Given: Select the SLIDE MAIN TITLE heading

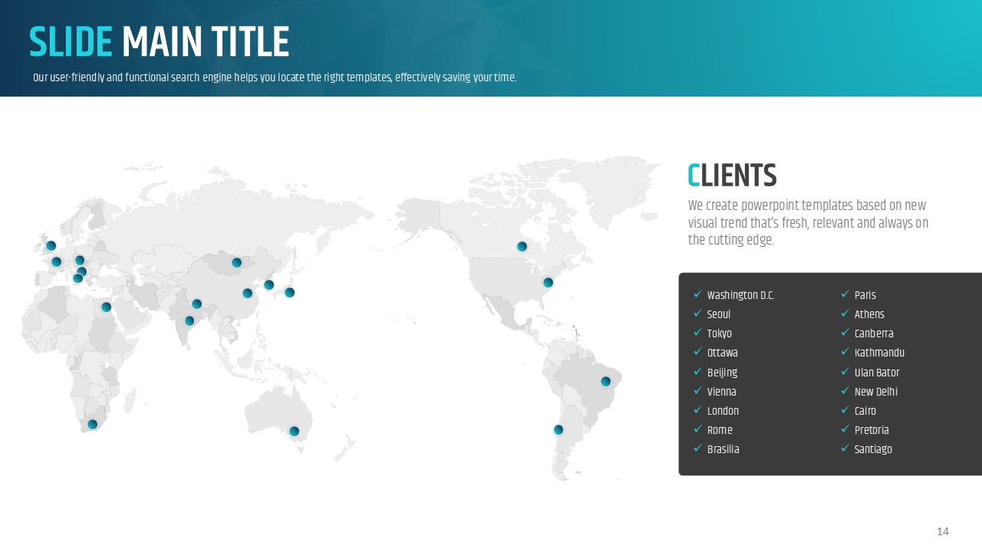Looking at the screenshot, I should click(159, 42).
